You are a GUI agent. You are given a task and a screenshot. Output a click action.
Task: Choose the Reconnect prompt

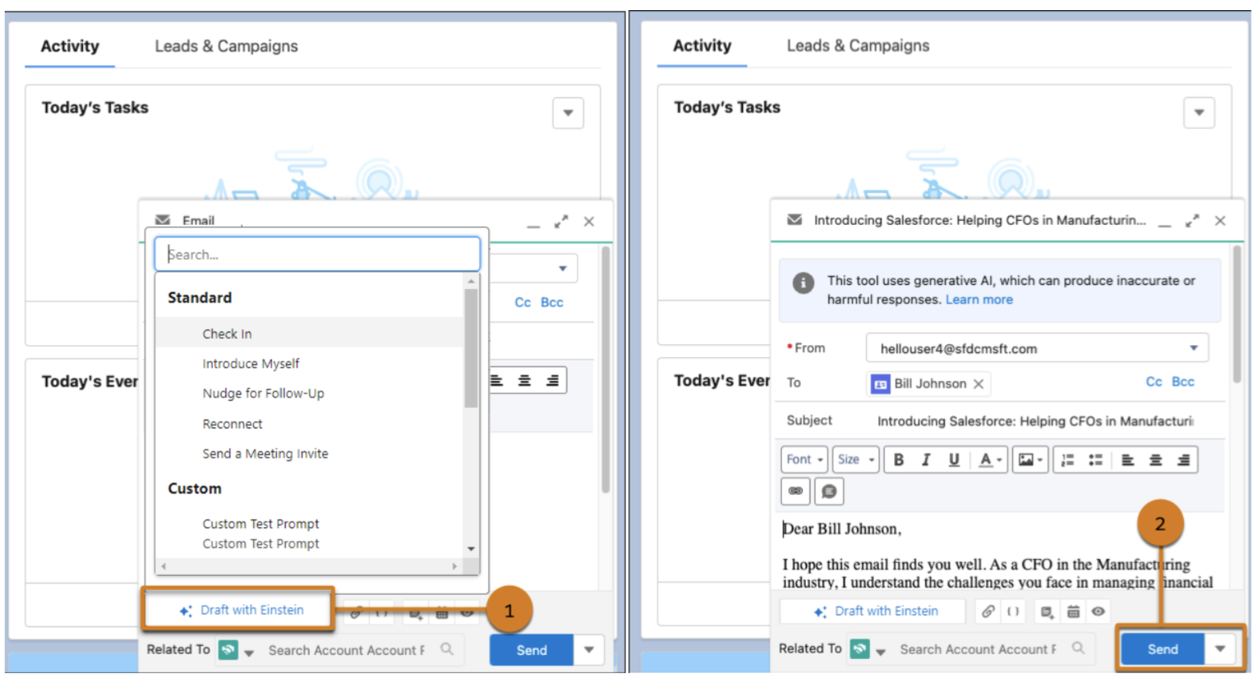point(309,424)
